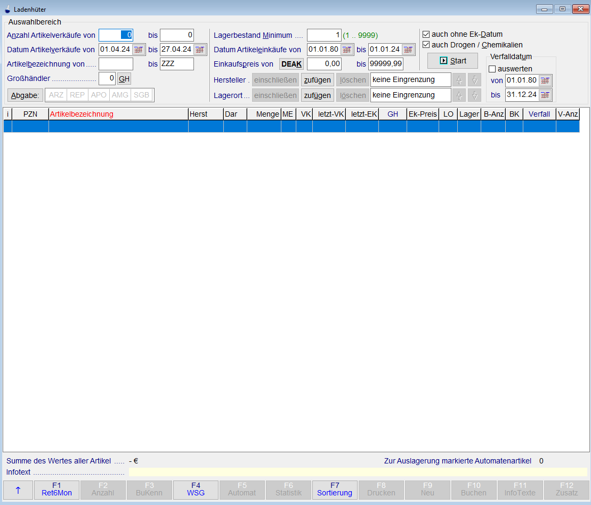Open calendar for Datum Artikelverkäufe von date
This screenshot has height=505, width=591.
(x=139, y=50)
